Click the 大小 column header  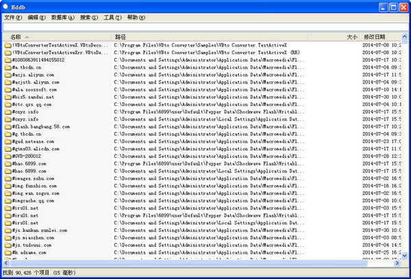coord(351,37)
